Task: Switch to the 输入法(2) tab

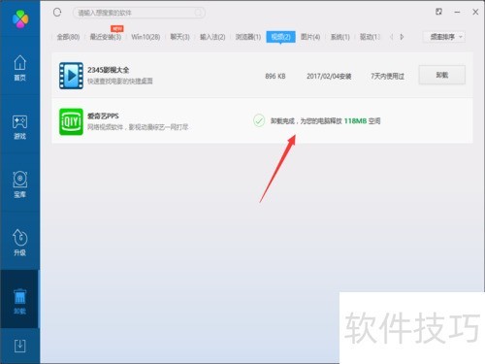Action: 212,37
